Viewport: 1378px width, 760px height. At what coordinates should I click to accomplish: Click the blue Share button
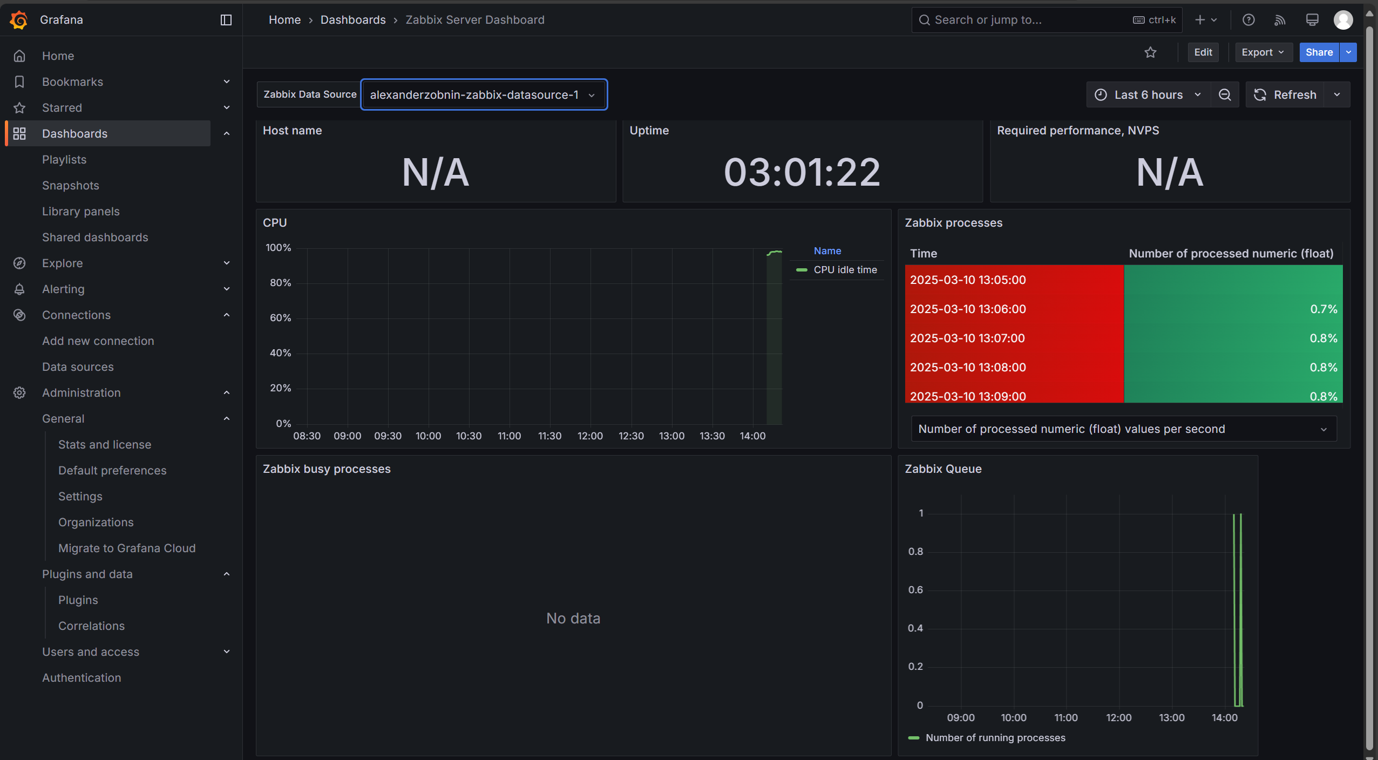[x=1319, y=52]
